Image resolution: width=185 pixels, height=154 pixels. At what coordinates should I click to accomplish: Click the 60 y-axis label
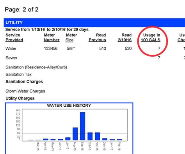coord(19,133)
